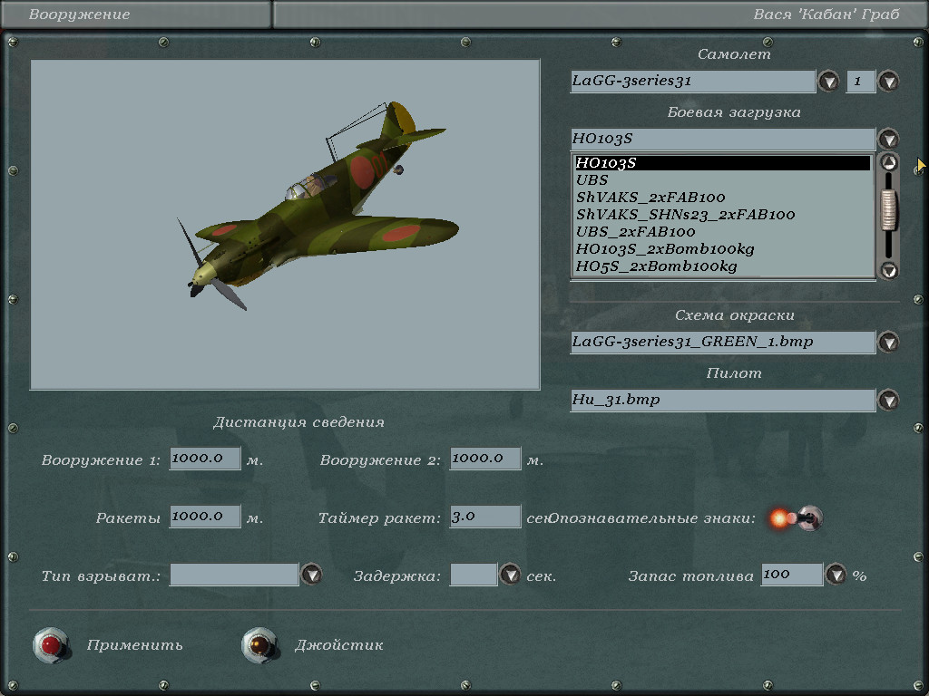The height and width of the screenshot is (696, 929).
Task: Click the Боевая загрузка HO103S field
Action: pyautogui.click(x=723, y=139)
